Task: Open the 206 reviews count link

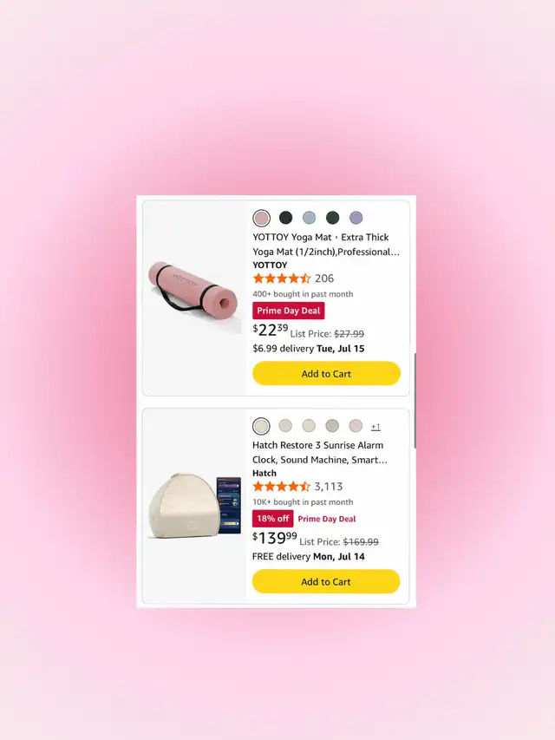Action: coord(324,278)
